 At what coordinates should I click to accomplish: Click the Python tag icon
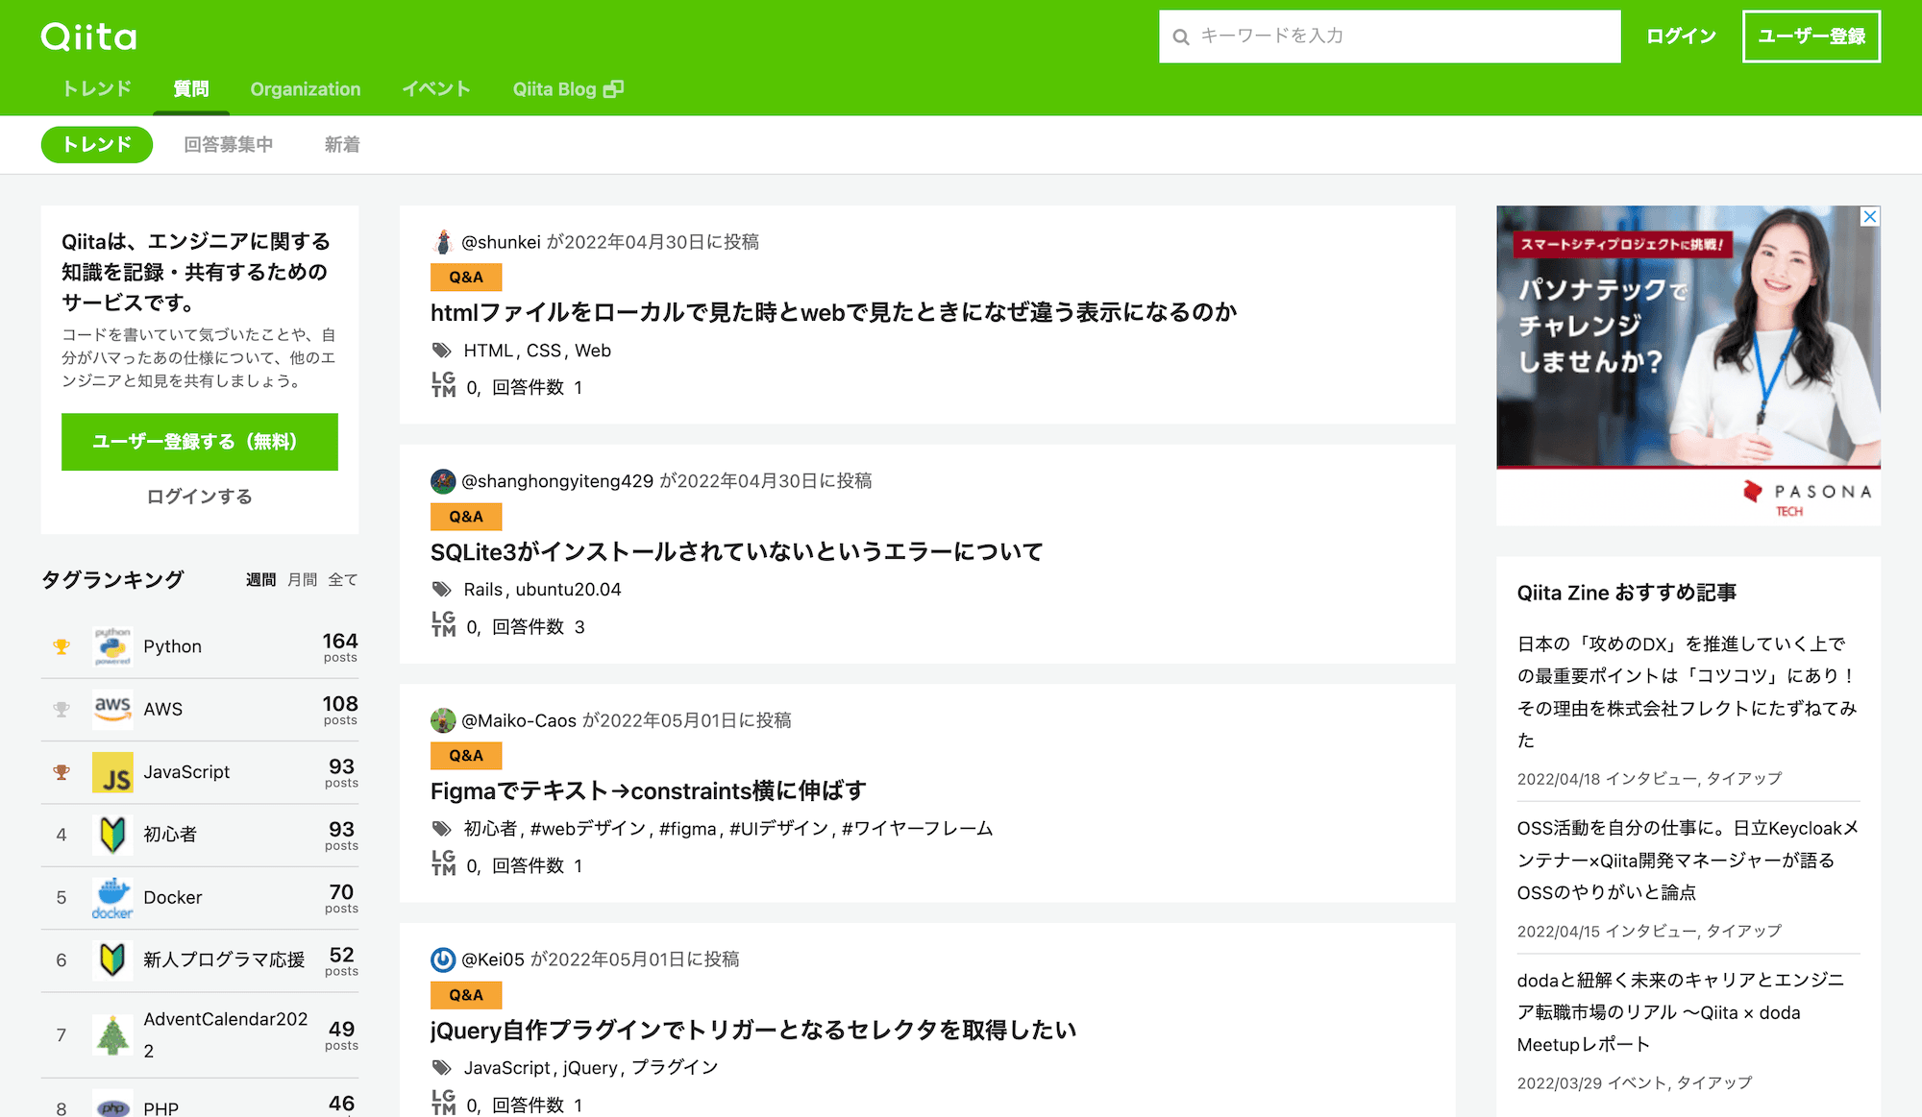112,646
